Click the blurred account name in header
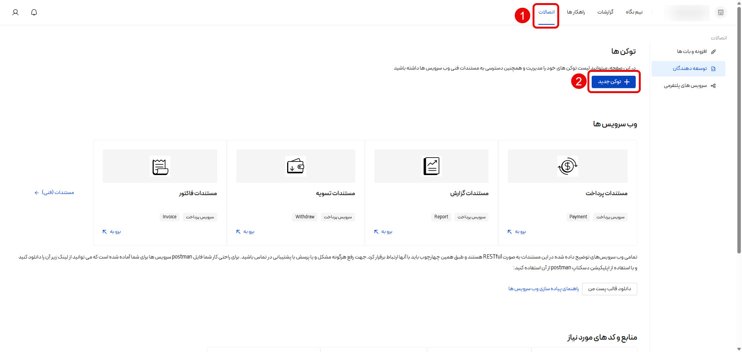 [687, 12]
